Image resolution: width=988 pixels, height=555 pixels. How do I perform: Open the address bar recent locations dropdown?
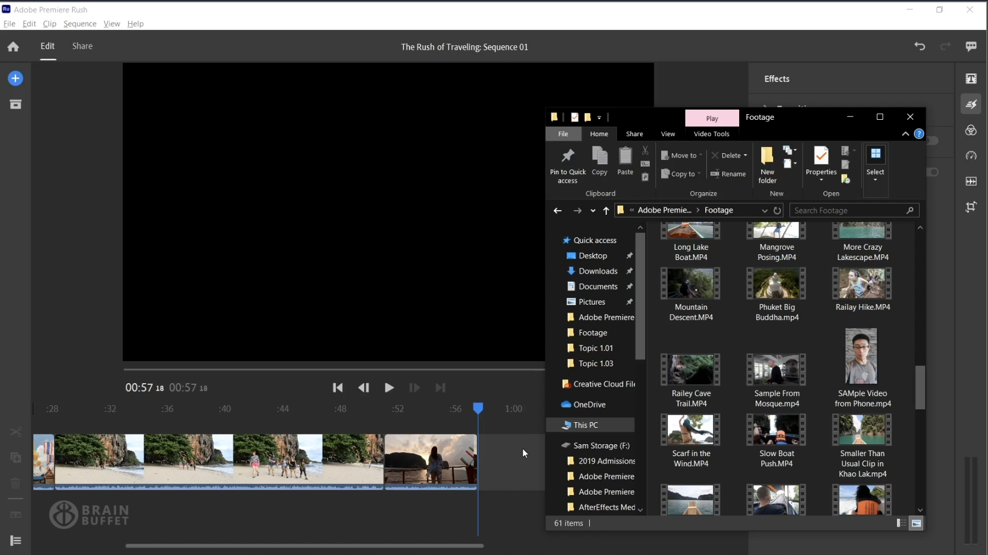[x=765, y=210]
